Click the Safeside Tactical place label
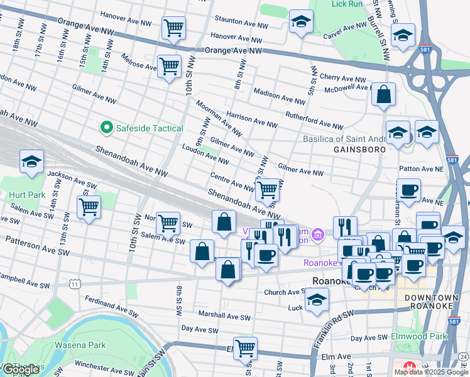 [x=150, y=128]
